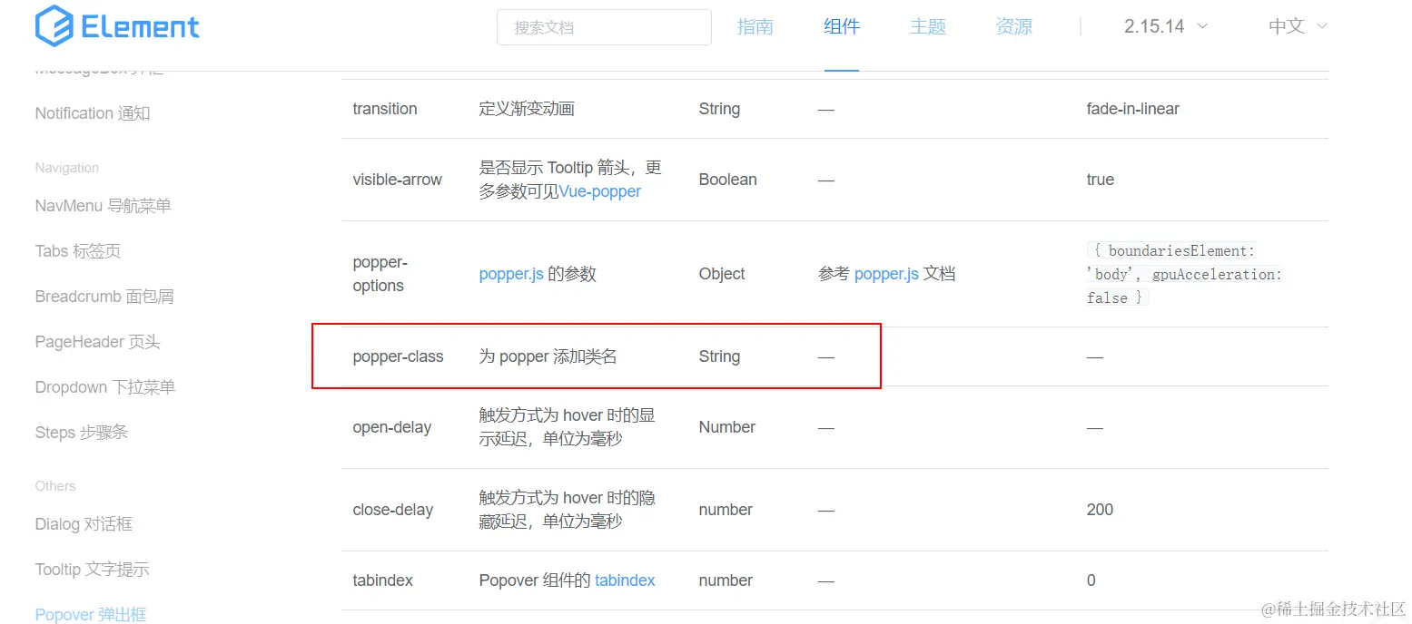
Task: Click the Element logo icon
Action: 52,26
